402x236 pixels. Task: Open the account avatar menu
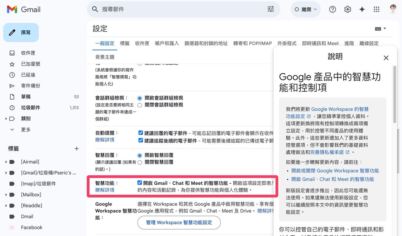(x=393, y=9)
